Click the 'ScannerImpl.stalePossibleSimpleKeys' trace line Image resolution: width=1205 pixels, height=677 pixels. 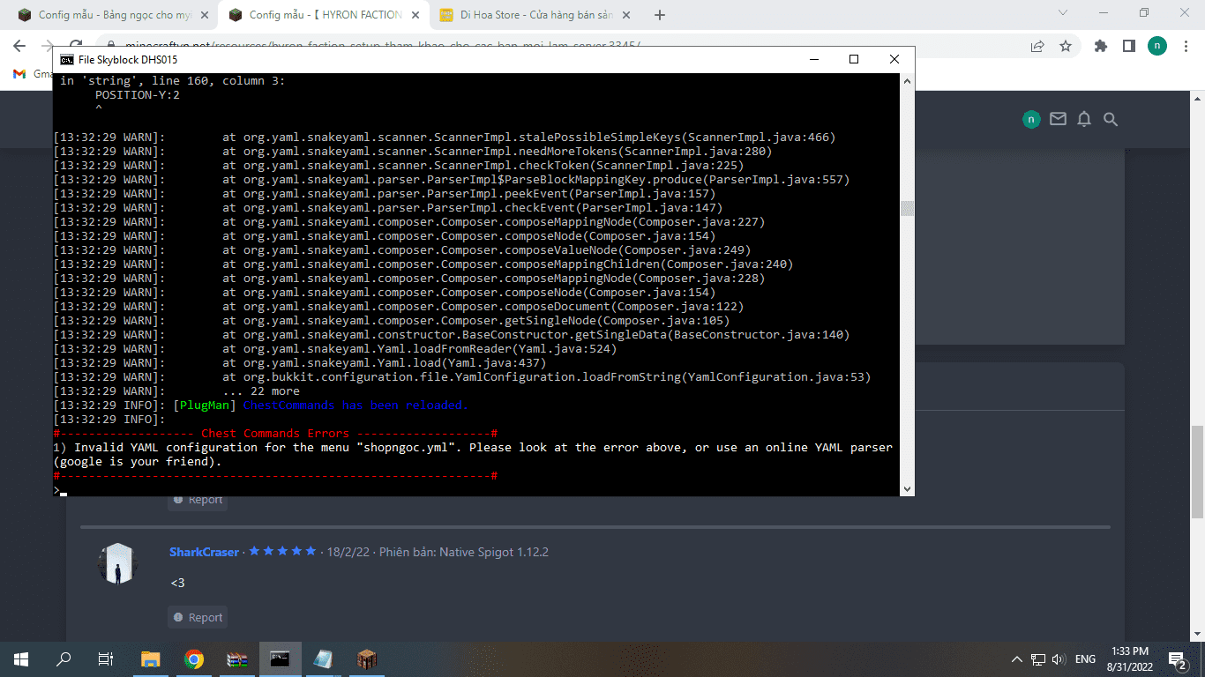[x=445, y=138]
